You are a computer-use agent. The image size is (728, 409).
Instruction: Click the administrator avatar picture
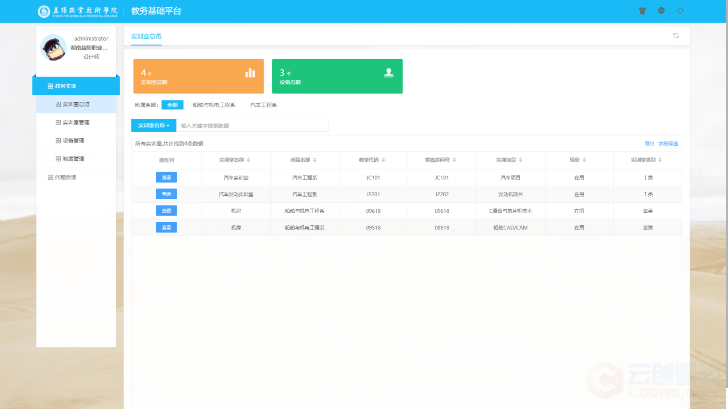point(53,47)
